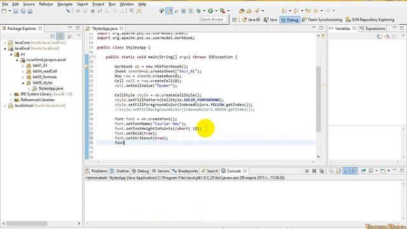The width and height of the screenshot is (407, 229).
Task: Toggle Skip All Breakpoints icon
Action: point(68,11)
